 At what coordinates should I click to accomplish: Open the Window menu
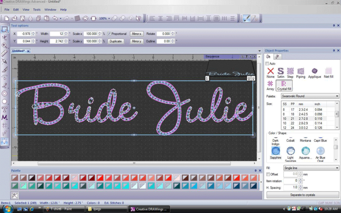point(50,9)
